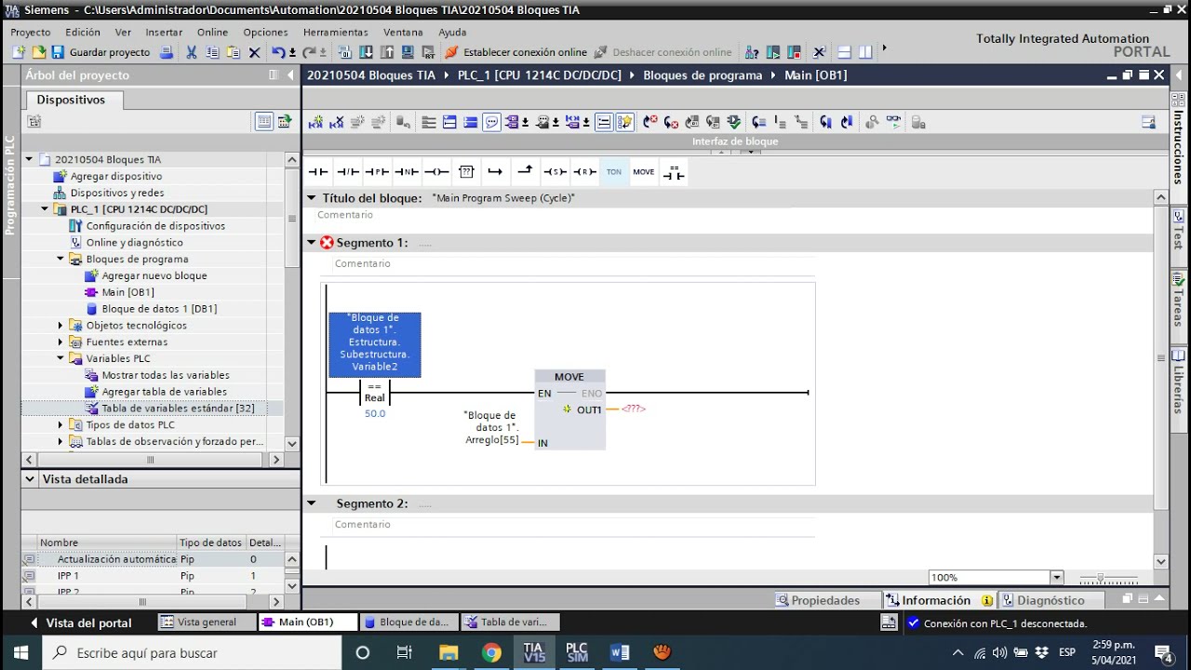
Task: Click the download to device icon
Action: pos(366,52)
